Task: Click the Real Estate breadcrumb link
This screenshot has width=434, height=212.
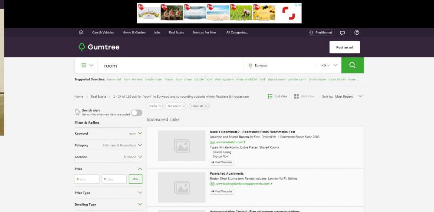Action: 99,96
